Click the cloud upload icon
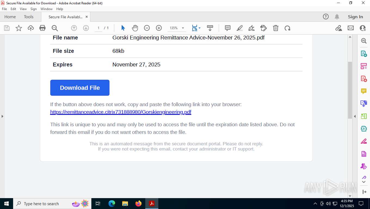370x209 pixels. coord(31,28)
